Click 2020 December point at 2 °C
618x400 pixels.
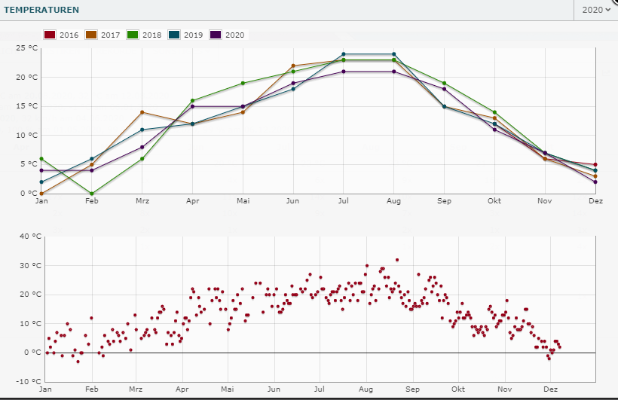[595, 182]
